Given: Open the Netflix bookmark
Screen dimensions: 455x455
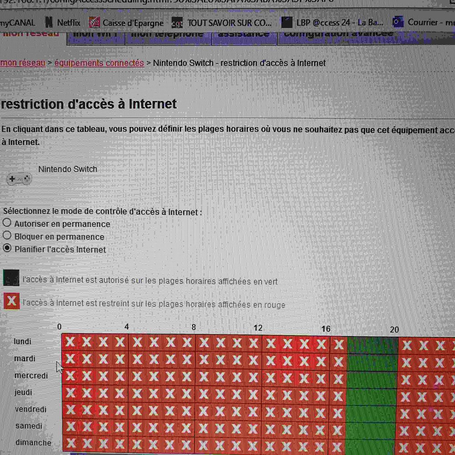Looking at the screenshot, I should pos(63,22).
